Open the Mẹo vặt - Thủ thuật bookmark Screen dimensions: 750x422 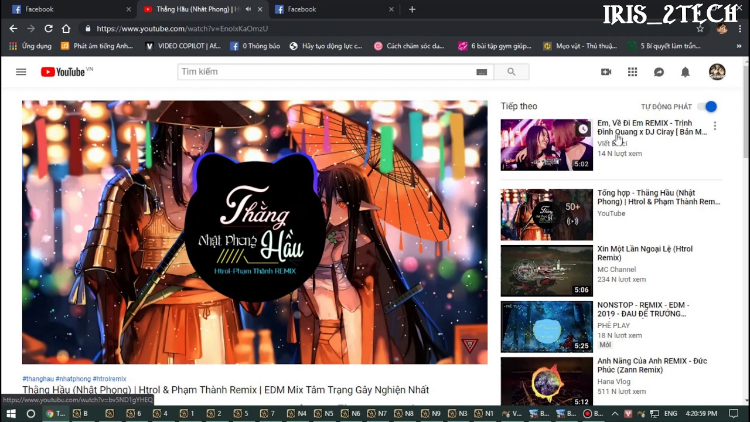[580, 46]
